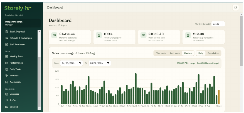Screen dimensions: 244x113
Task: Select the Custom range option
Action: [x=188, y=53]
